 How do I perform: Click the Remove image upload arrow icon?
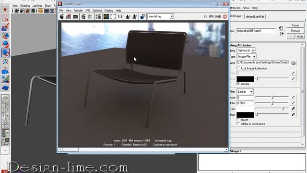click(x=135, y=17)
